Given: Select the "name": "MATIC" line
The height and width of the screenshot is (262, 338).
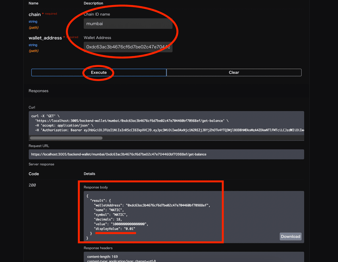Looking at the screenshot, I should 109,210.
